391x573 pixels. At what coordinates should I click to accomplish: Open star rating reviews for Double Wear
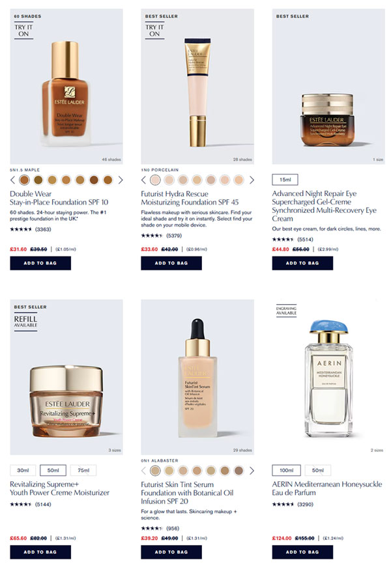tap(31, 229)
